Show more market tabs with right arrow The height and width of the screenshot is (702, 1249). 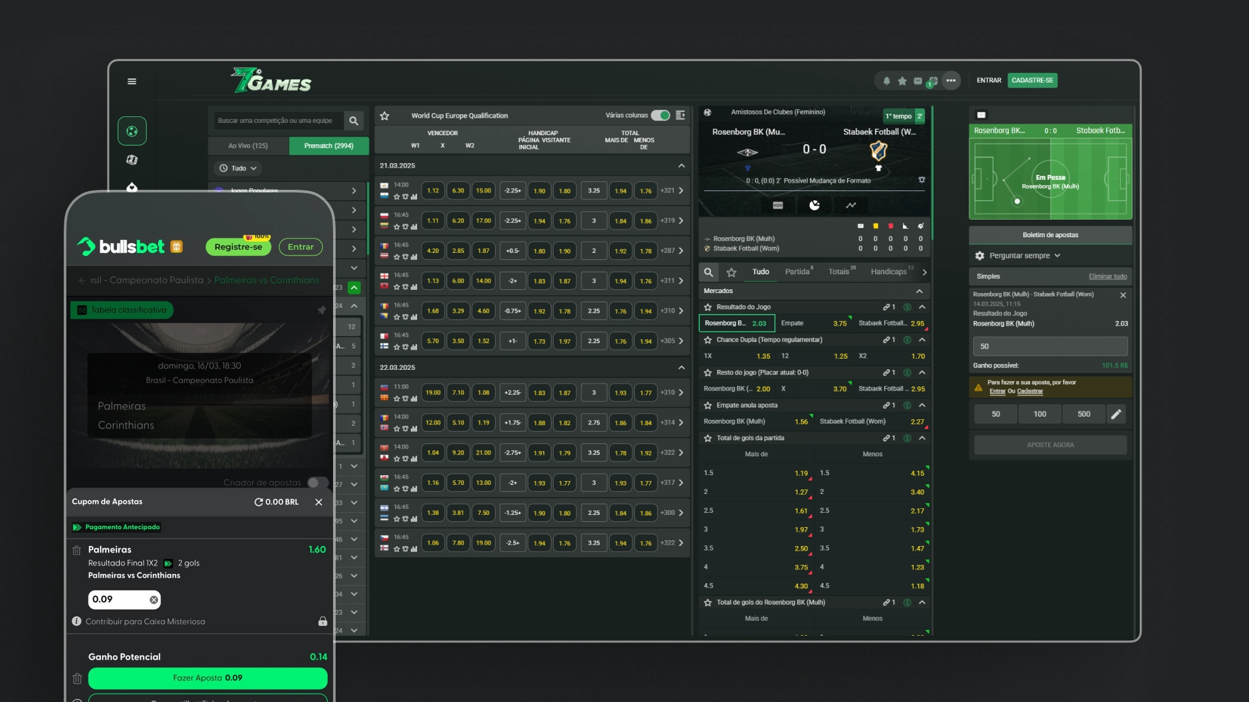click(x=924, y=272)
